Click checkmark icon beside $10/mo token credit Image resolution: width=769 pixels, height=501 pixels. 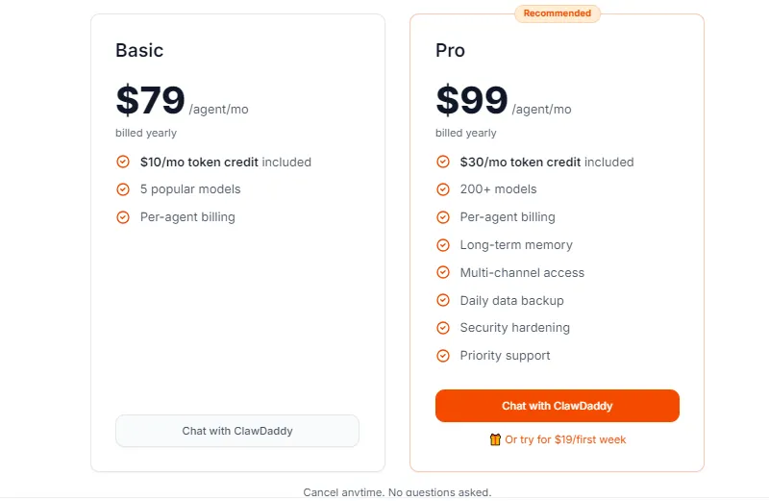(x=123, y=163)
